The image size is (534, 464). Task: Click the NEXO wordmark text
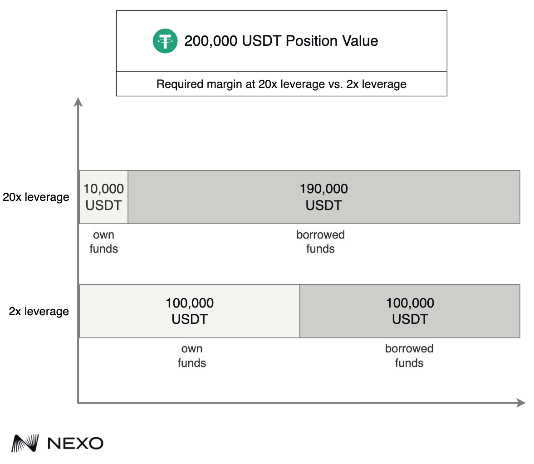75,443
